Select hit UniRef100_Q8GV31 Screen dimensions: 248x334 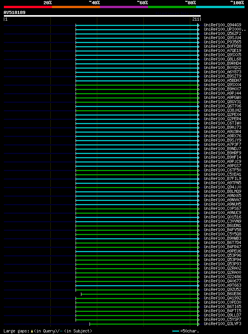(x=222, y=102)
